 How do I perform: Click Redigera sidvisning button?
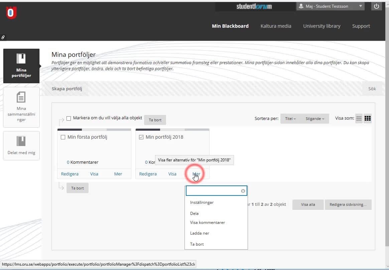[x=348, y=205]
